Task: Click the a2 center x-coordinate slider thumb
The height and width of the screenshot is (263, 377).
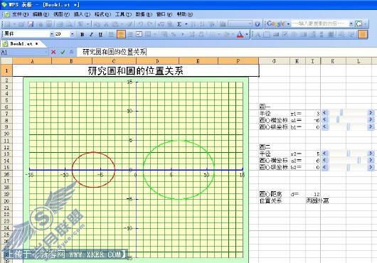Action: click(x=359, y=160)
